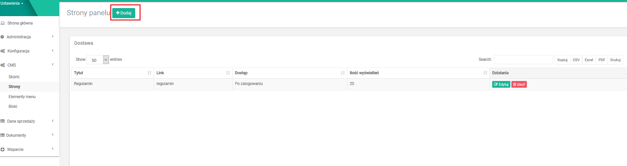Focus the Search input field
Viewport: 627px width, 166px height.
(523, 59)
